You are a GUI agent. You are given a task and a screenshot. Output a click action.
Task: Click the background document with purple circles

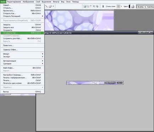click(79, 20)
